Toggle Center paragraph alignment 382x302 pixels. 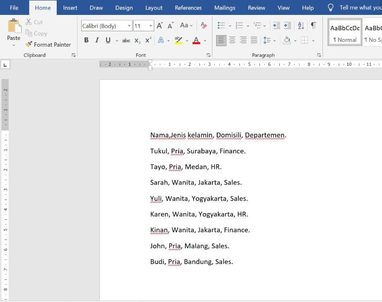232,40
